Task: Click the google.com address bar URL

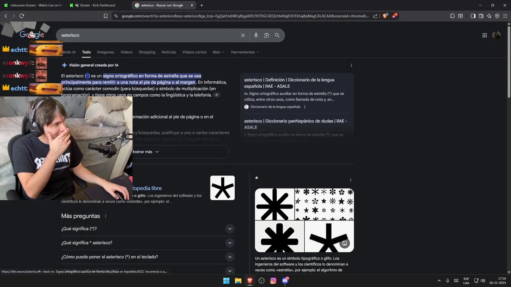Action: pyautogui.click(x=245, y=16)
